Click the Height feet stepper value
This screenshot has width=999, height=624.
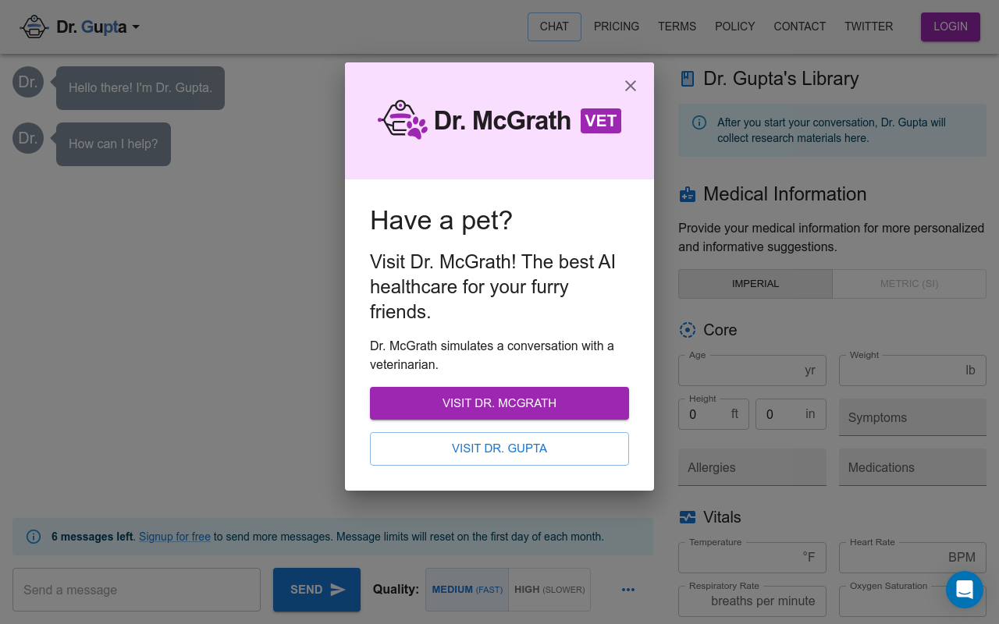click(692, 414)
